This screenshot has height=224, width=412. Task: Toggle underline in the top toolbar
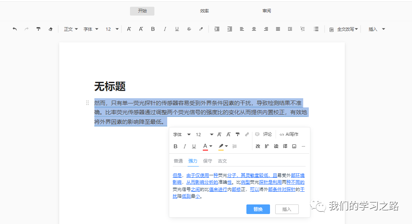click(x=177, y=29)
